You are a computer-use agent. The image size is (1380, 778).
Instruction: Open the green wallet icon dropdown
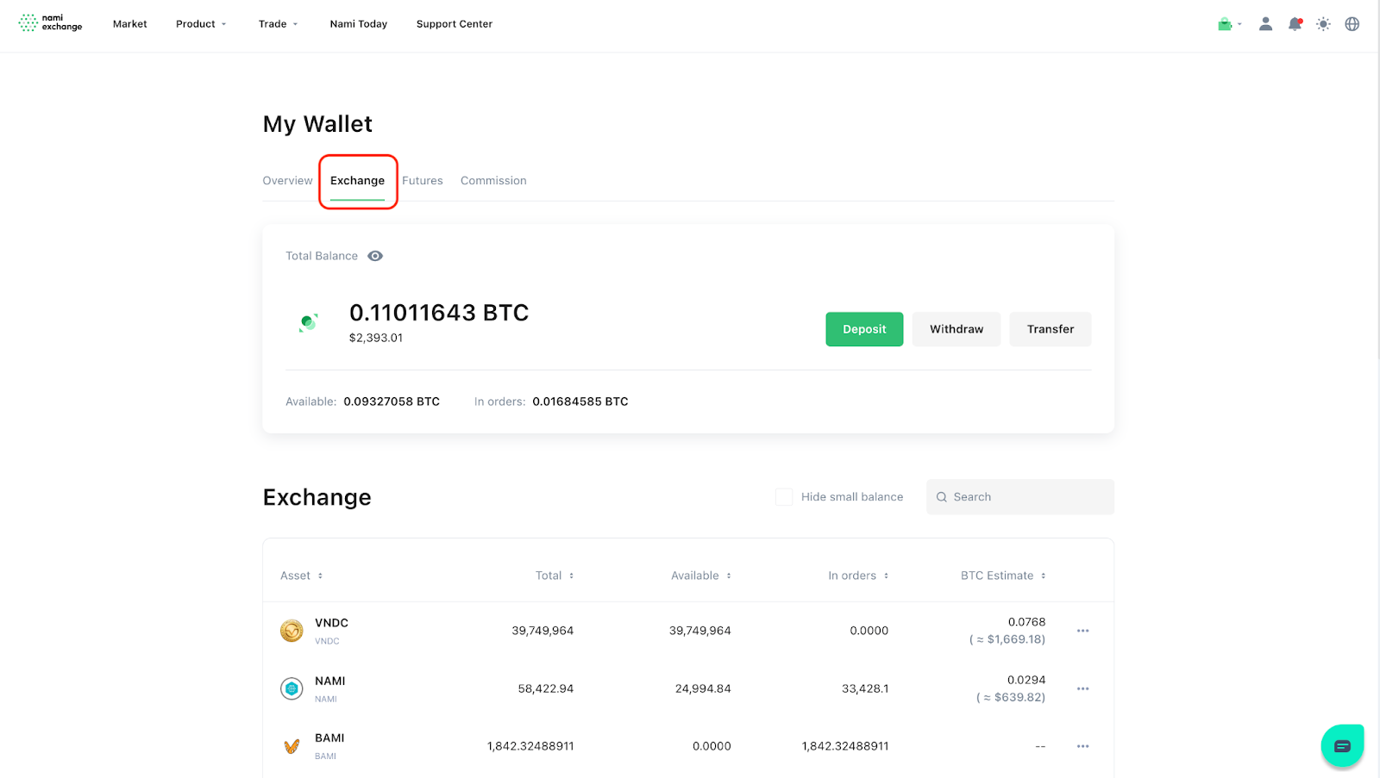1229,24
